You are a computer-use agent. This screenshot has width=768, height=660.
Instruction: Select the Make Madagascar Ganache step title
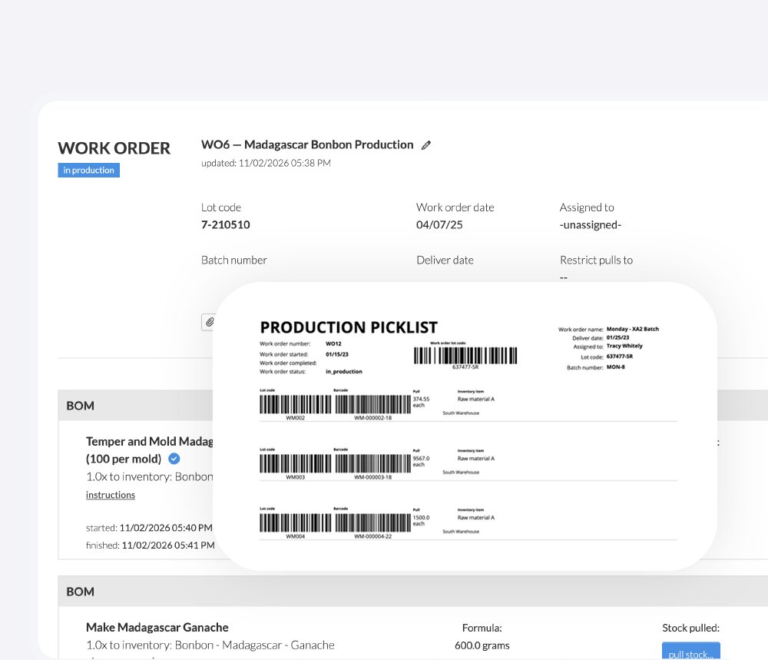point(157,627)
